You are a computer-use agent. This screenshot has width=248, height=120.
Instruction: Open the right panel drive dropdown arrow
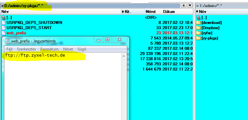tap(197, 6)
